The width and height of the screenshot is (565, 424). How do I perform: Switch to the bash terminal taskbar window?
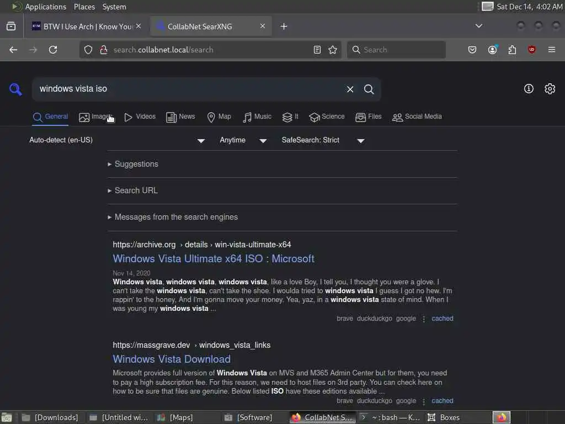(391, 417)
